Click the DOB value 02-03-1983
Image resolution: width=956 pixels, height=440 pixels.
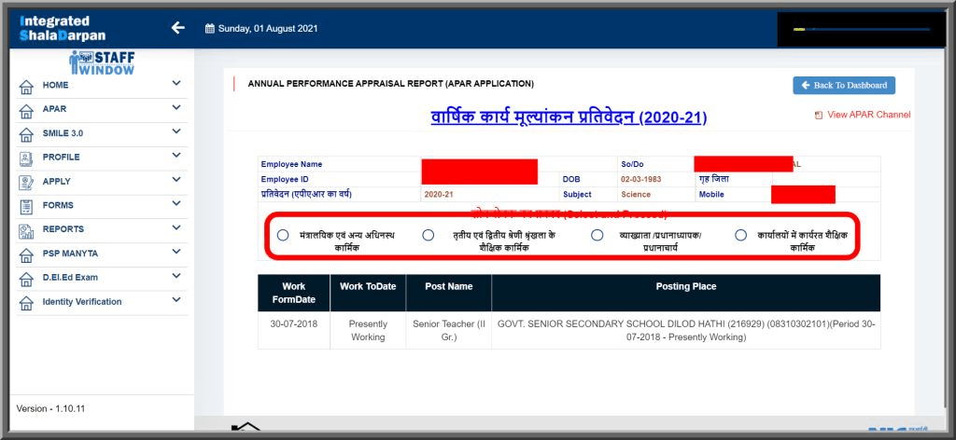[x=640, y=180]
